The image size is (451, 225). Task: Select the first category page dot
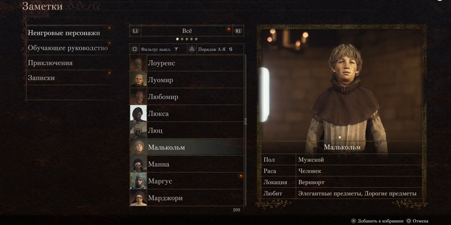pos(177,39)
